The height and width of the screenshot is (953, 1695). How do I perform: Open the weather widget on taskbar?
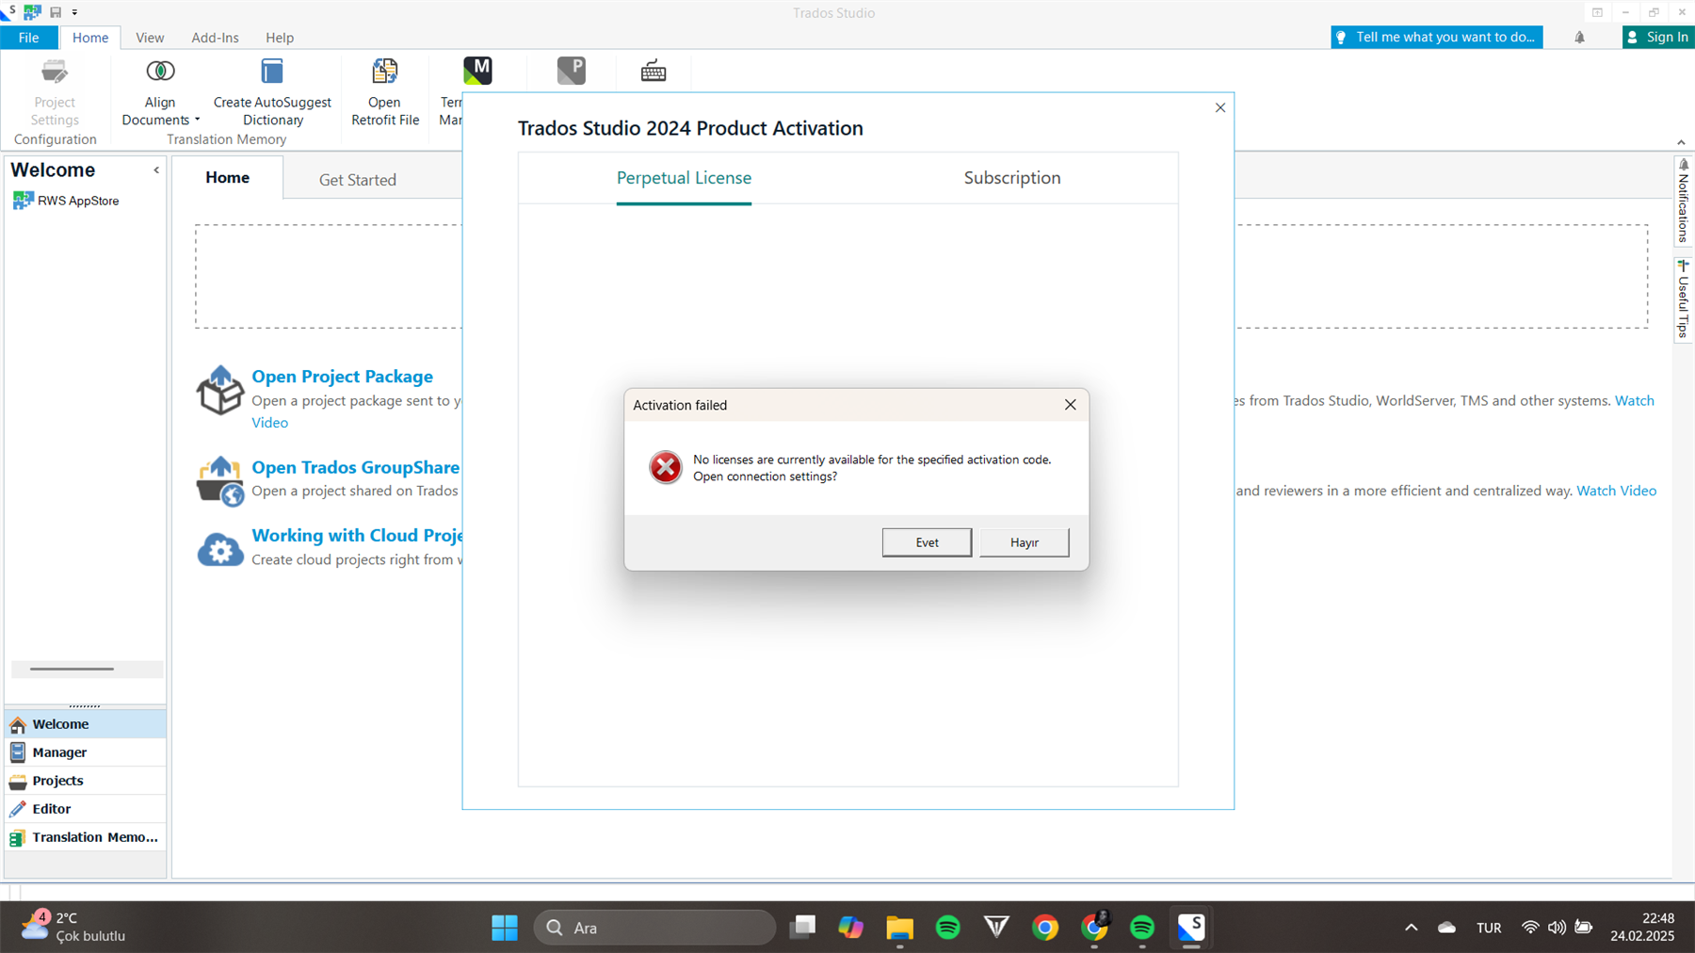[73, 927]
